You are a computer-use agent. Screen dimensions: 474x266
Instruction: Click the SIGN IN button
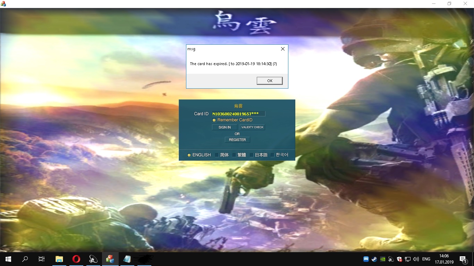pos(225,127)
